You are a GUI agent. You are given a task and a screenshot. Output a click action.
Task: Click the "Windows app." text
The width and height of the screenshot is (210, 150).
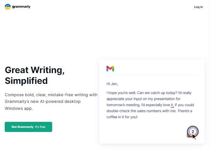tap(19, 108)
